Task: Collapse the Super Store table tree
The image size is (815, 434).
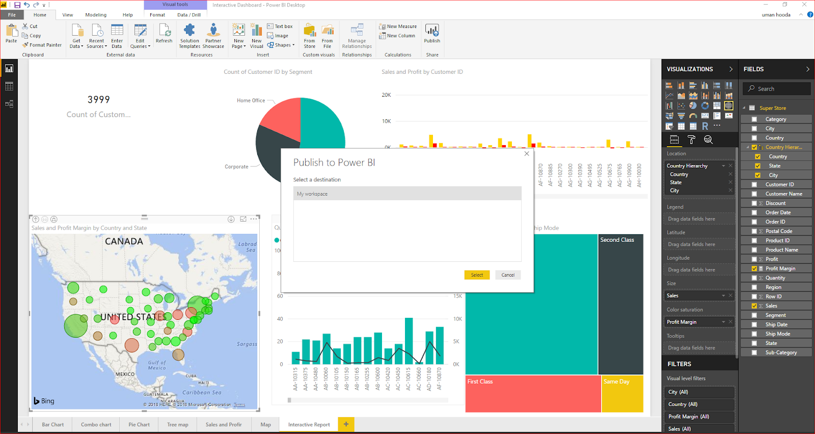Action: coord(744,108)
